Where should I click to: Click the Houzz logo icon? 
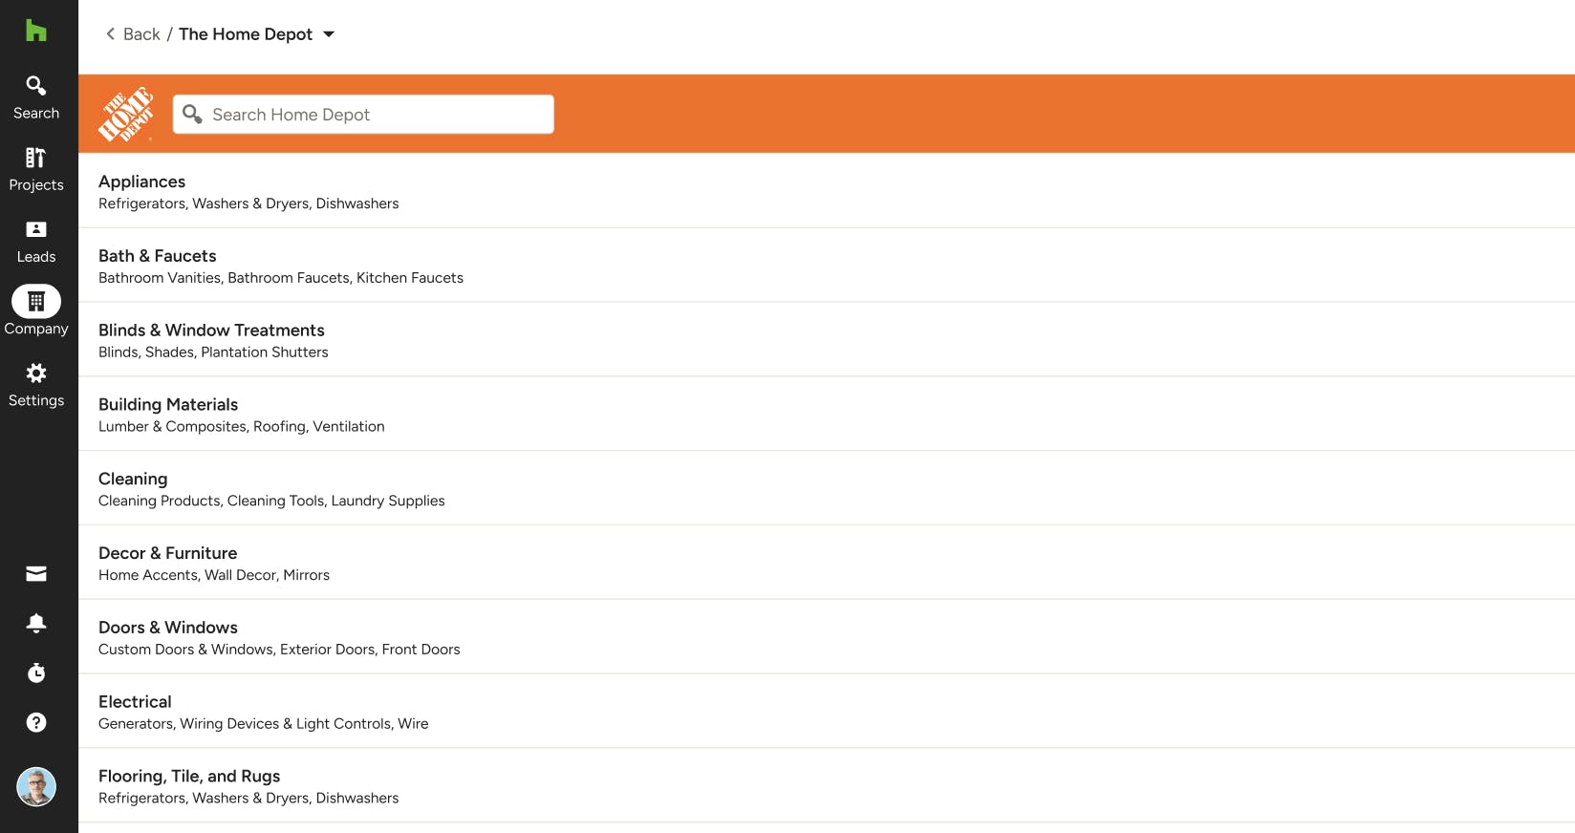coord(35,31)
